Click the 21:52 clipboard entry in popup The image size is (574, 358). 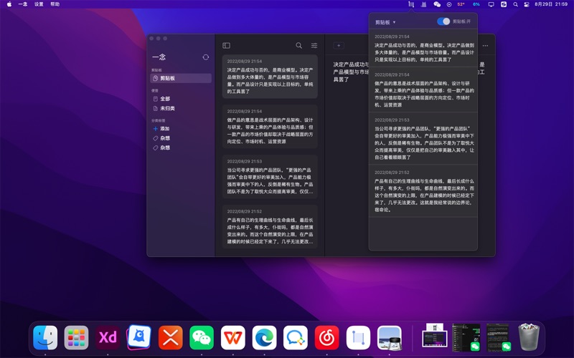(423, 192)
